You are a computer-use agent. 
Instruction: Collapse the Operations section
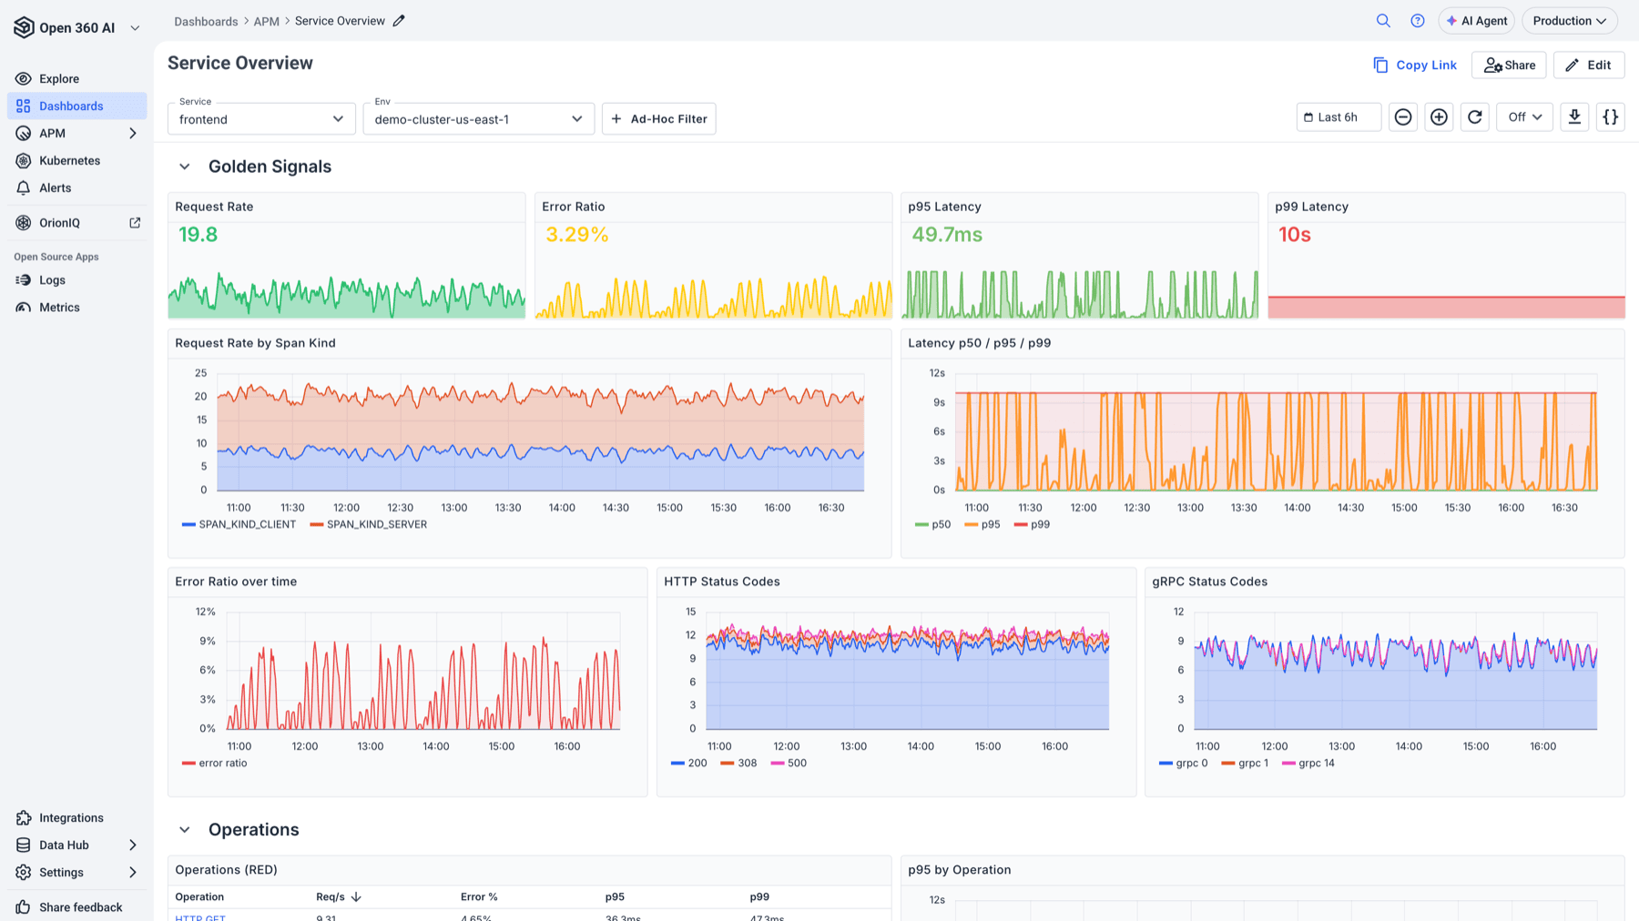click(185, 830)
